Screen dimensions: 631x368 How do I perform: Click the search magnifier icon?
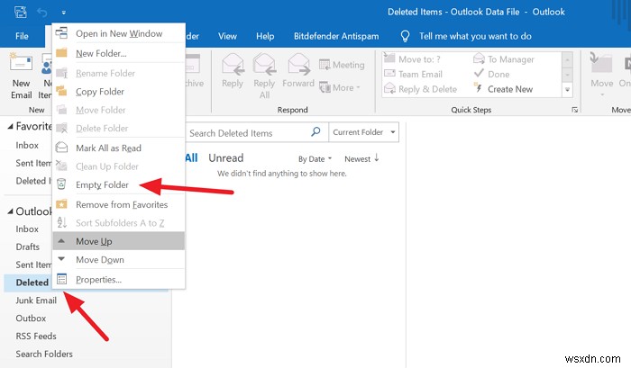[x=315, y=131]
